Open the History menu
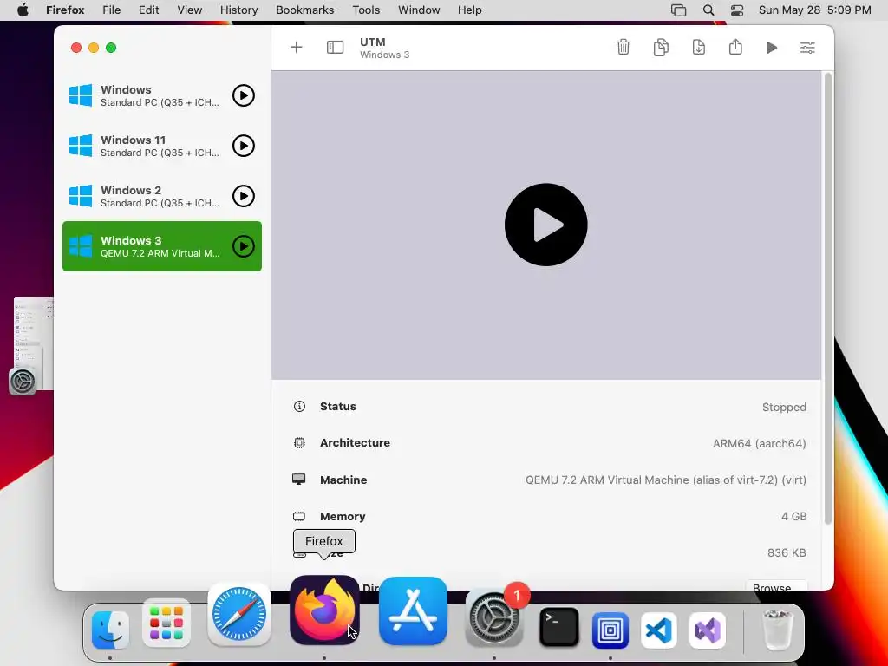This screenshot has width=888, height=666. pyautogui.click(x=239, y=10)
